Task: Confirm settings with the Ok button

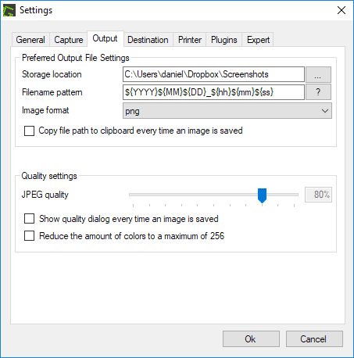Action: (x=251, y=339)
